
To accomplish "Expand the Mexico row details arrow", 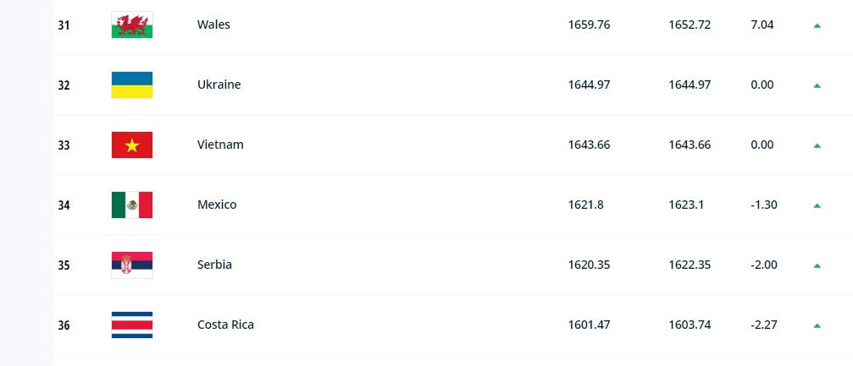I will pos(817,205).
